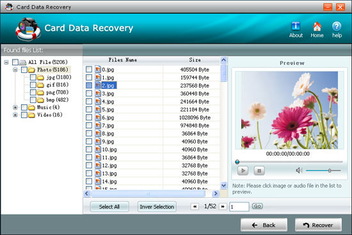The height and width of the screenshot is (235, 352).
Task: Click the Size column header
Action: pos(195,60)
